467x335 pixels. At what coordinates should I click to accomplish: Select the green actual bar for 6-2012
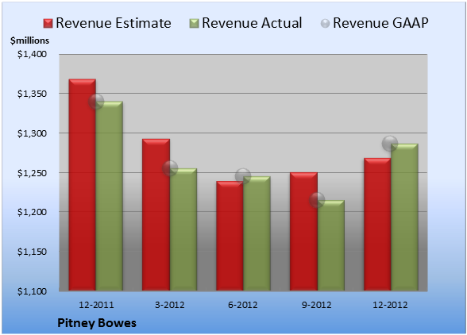coord(257,233)
